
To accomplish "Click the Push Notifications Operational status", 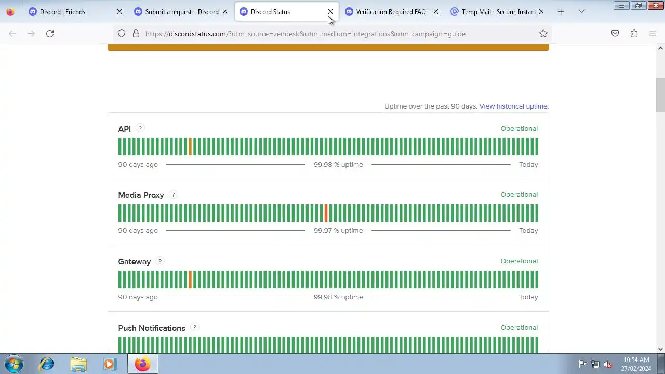I will click(x=519, y=327).
